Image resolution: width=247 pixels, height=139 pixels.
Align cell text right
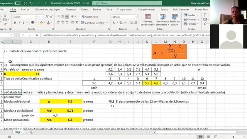[67, 23]
